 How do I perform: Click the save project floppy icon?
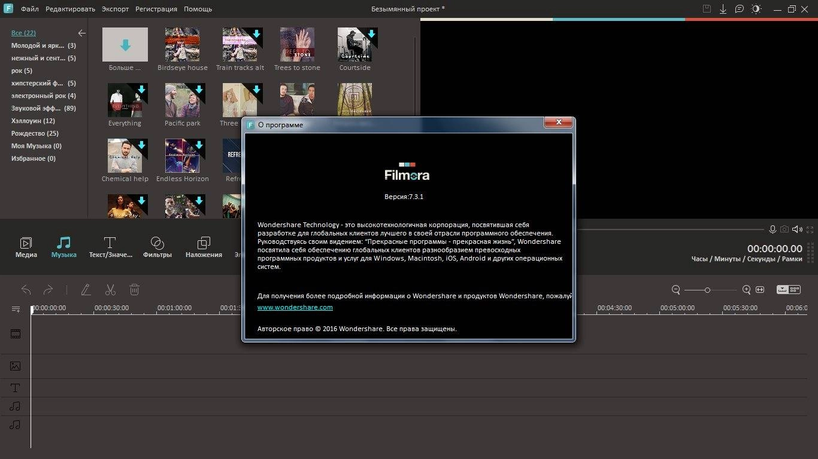click(707, 9)
